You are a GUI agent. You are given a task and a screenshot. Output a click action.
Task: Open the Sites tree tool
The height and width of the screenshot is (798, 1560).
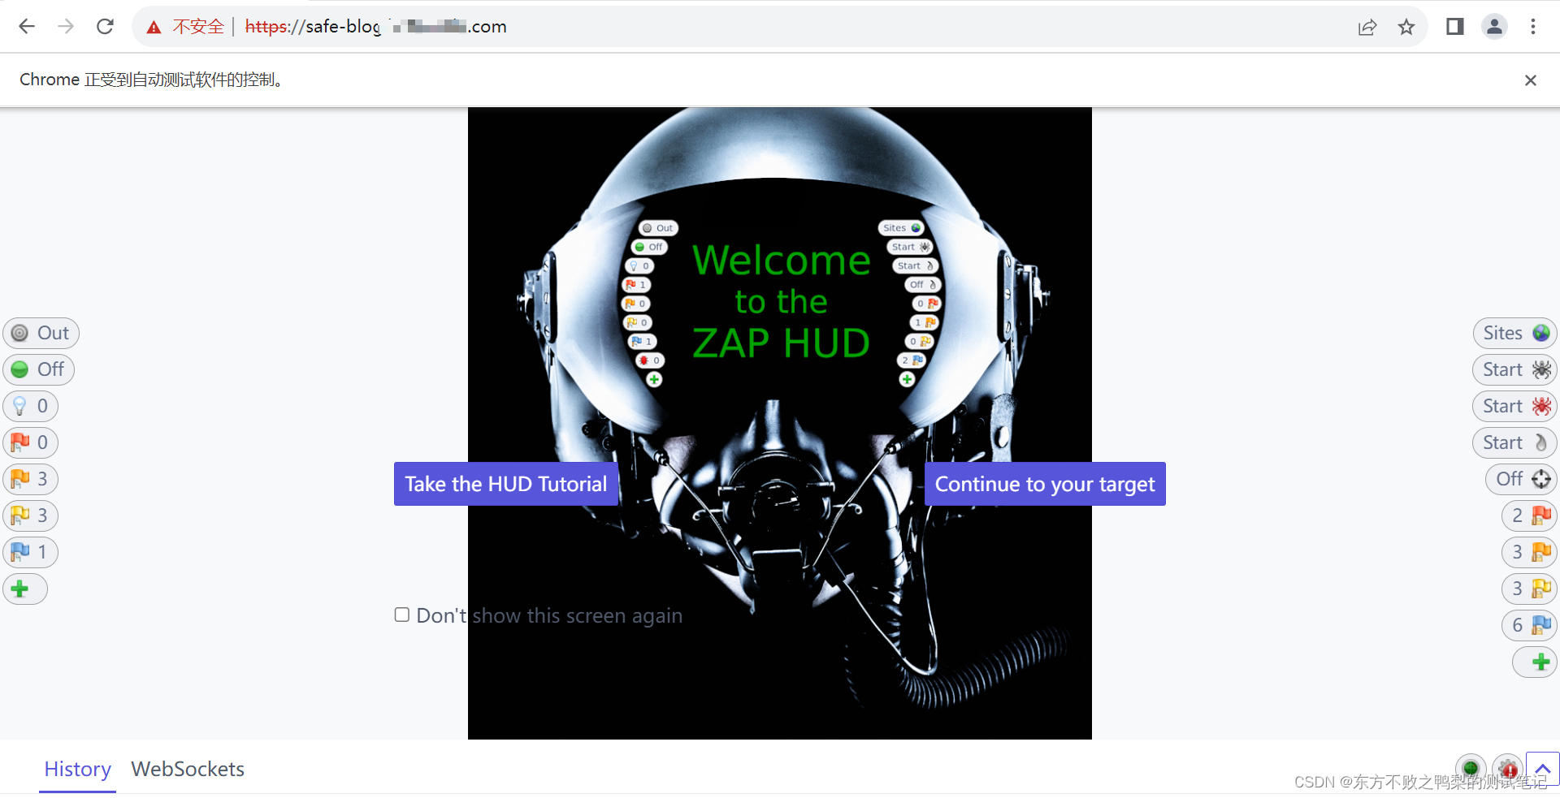click(1514, 333)
